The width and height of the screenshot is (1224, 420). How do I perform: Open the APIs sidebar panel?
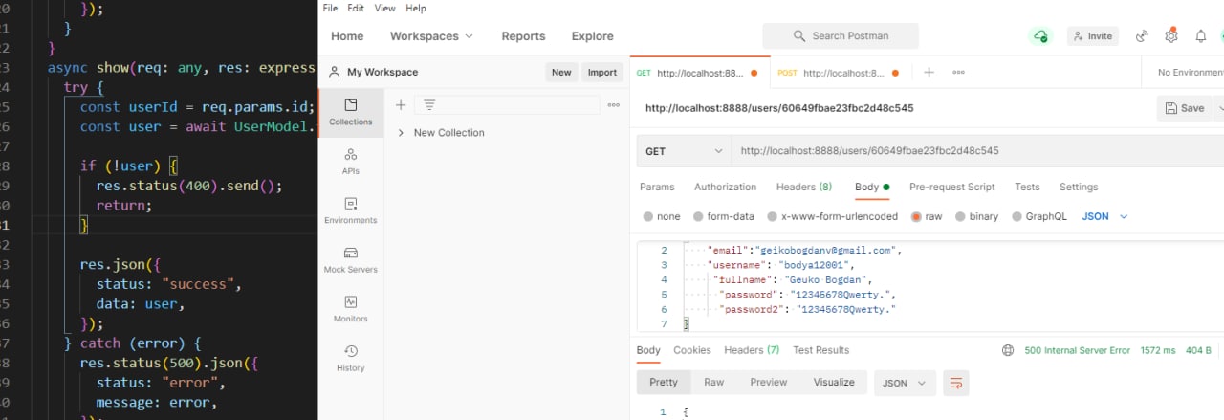pyautogui.click(x=350, y=161)
